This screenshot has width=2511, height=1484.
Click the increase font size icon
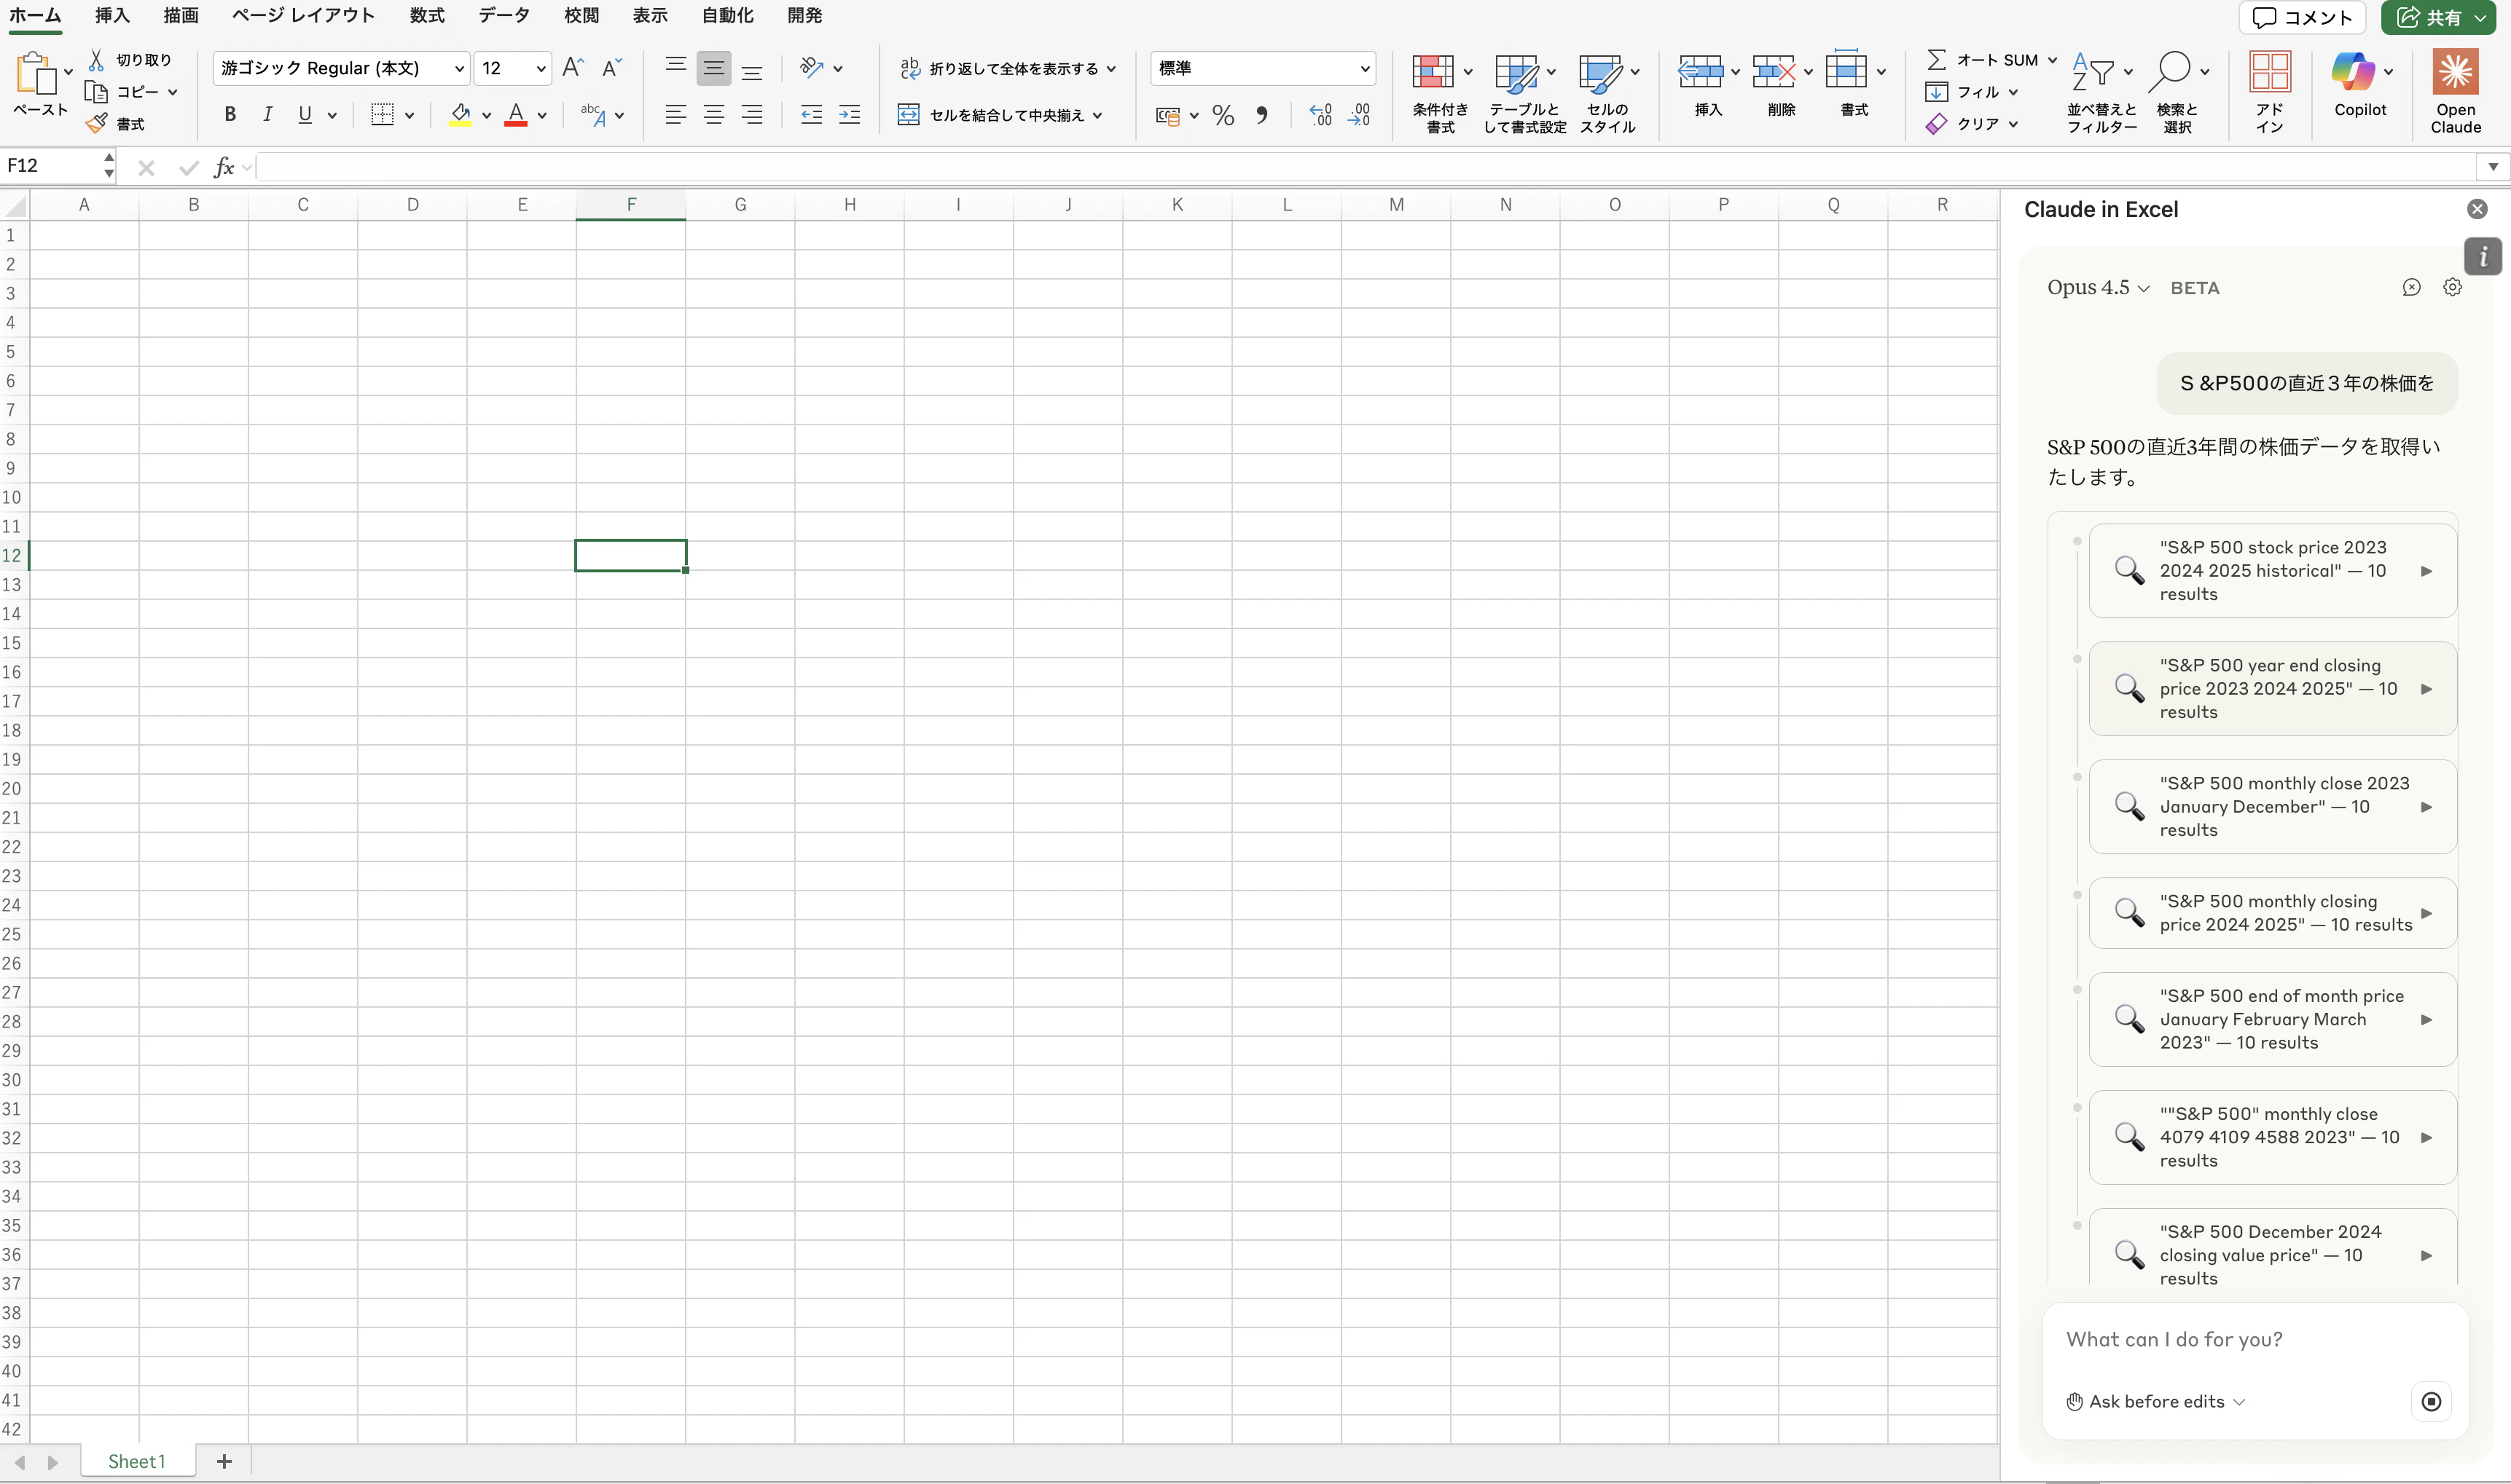point(572,68)
